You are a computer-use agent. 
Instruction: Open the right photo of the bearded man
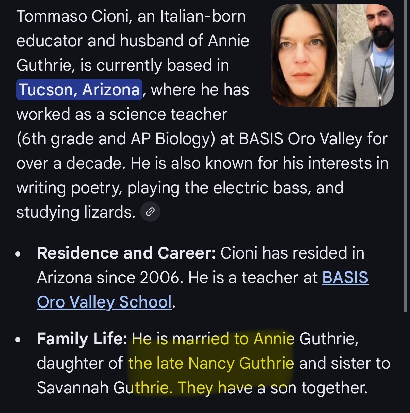coord(366,55)
